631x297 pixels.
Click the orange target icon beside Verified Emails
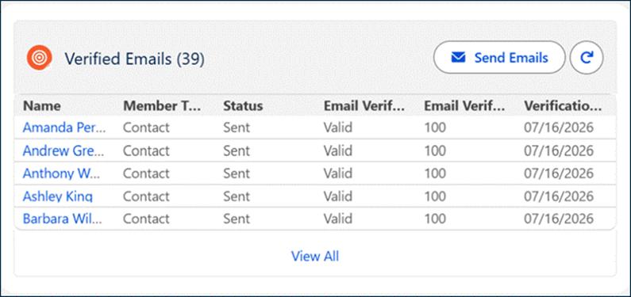(x=39, y=57)
